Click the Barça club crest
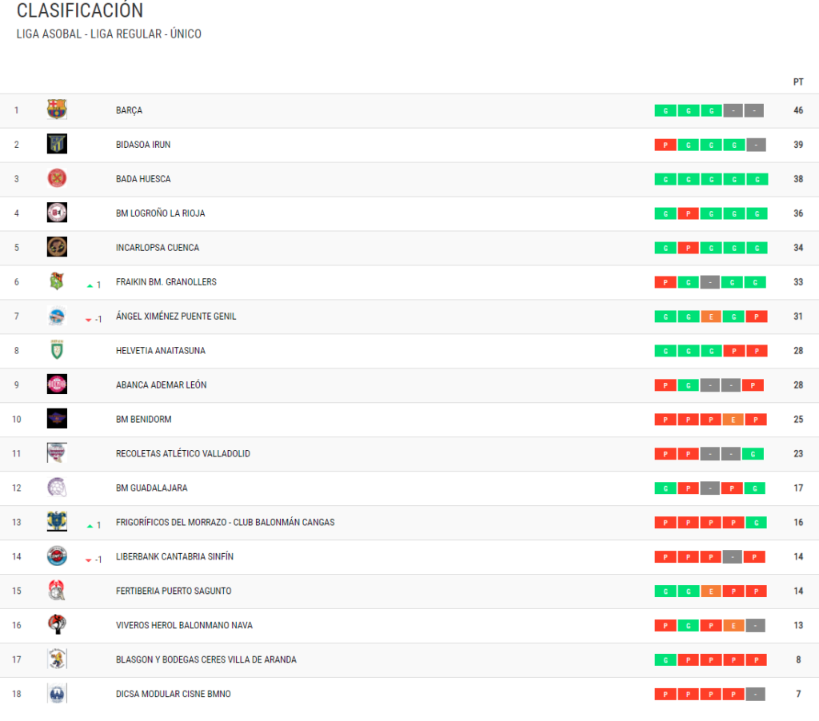The width and height of the screenshot is (819, 721). pyautogui.click(x=57, y=110)
